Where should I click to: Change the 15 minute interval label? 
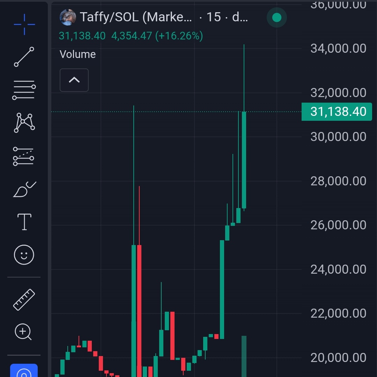coord(214,17)
